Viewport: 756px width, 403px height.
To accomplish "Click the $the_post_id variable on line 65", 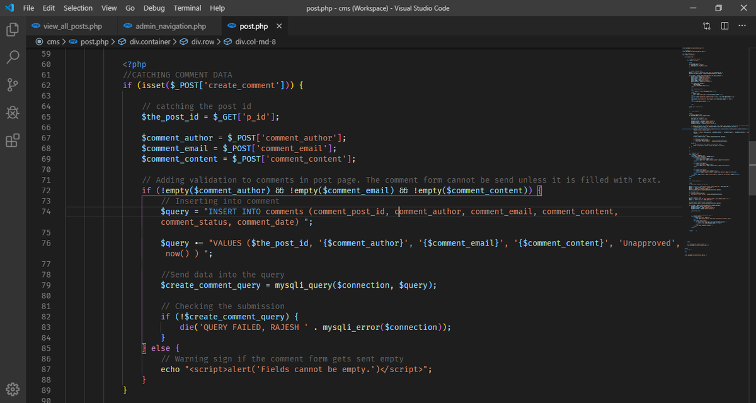I will pyautogui.click(x=170, y=116).
